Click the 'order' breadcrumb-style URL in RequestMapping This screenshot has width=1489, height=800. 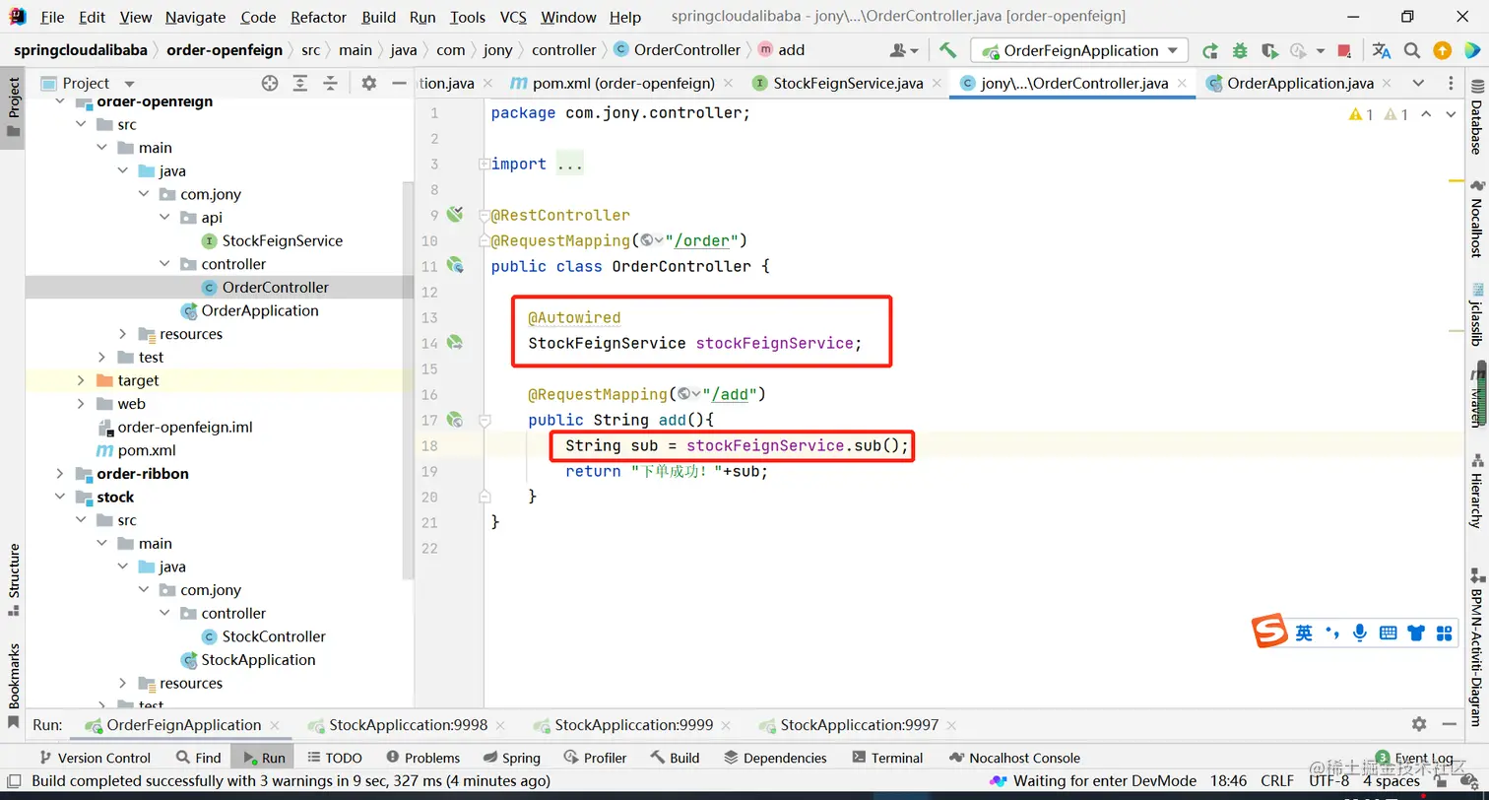[704, 240]
